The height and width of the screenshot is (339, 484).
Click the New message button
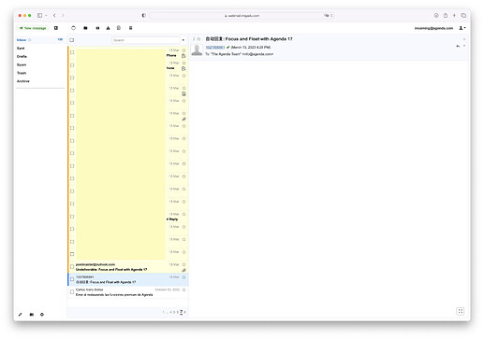[x=33, y=28]
